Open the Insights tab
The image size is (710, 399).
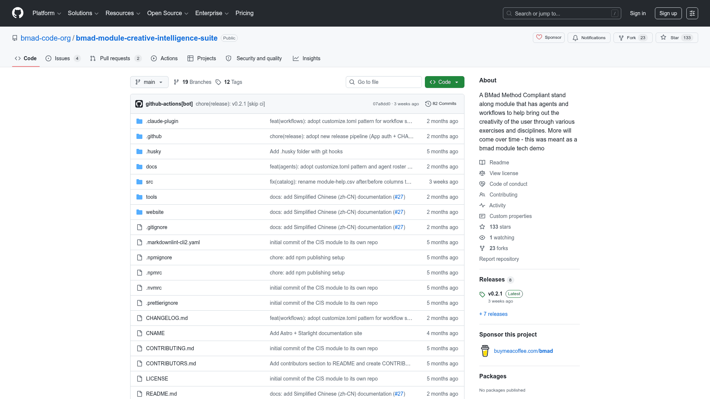(307, 58)
